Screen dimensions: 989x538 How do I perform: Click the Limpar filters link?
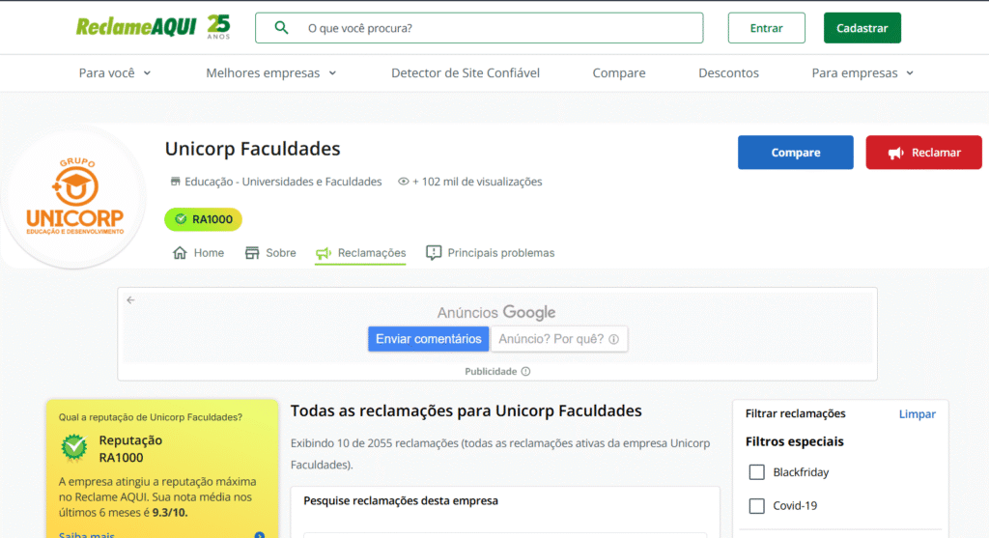pyautogui.click(x=917, y=413)
